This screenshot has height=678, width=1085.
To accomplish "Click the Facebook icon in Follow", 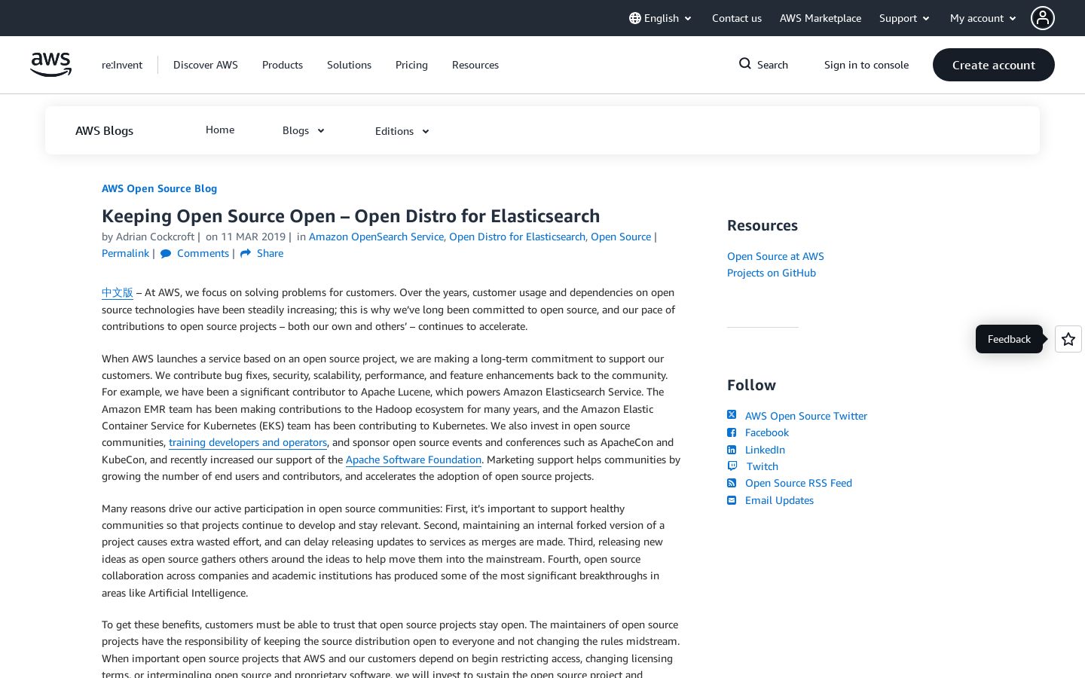I will (732, 432).
